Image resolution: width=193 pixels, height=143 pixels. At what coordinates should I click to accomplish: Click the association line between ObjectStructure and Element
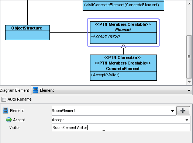pos(70,32)
